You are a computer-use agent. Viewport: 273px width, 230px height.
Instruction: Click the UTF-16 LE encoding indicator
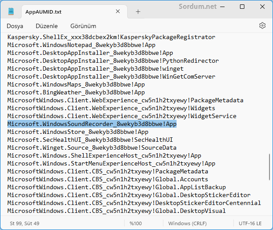(x=250, y=223)
